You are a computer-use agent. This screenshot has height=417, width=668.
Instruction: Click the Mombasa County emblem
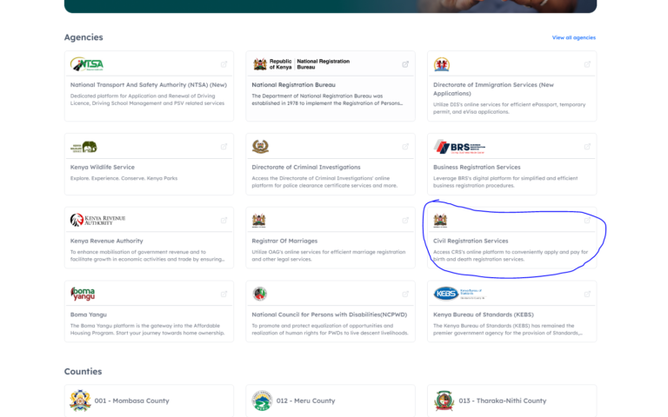tap(80, 400)
